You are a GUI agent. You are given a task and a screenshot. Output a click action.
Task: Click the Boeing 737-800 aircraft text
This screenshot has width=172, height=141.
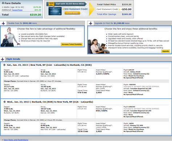(136, 125)
